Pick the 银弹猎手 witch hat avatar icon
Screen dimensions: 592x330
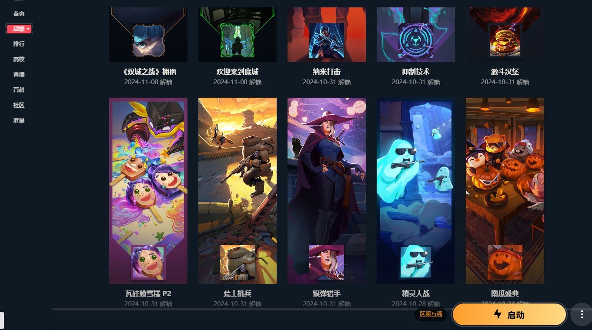coord(327,262)
